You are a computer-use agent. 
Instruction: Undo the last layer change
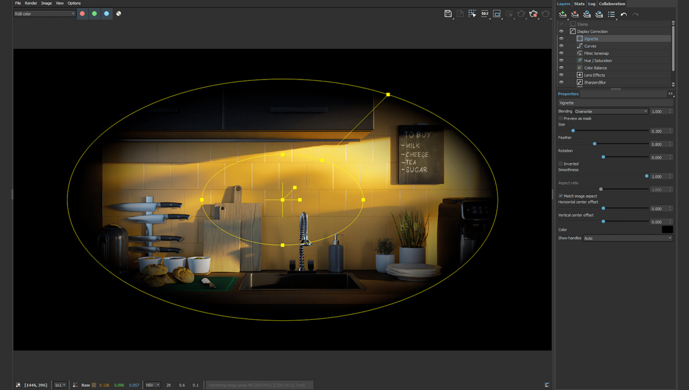(624, 14)
